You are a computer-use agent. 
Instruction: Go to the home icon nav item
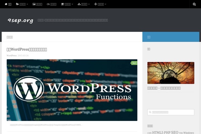click(8, 4)
